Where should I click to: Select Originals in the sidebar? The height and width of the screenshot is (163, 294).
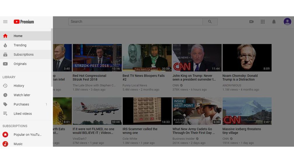(x=25, y=64)
